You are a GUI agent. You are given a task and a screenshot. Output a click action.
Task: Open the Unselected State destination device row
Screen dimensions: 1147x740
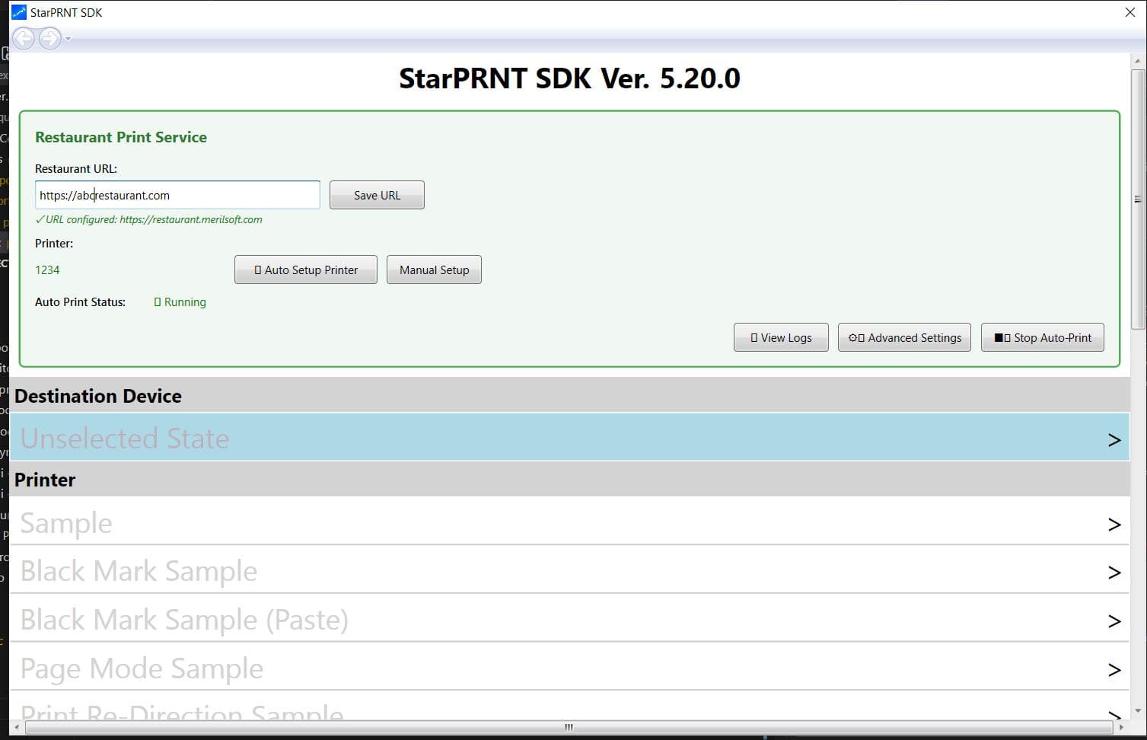pos(569,438)
